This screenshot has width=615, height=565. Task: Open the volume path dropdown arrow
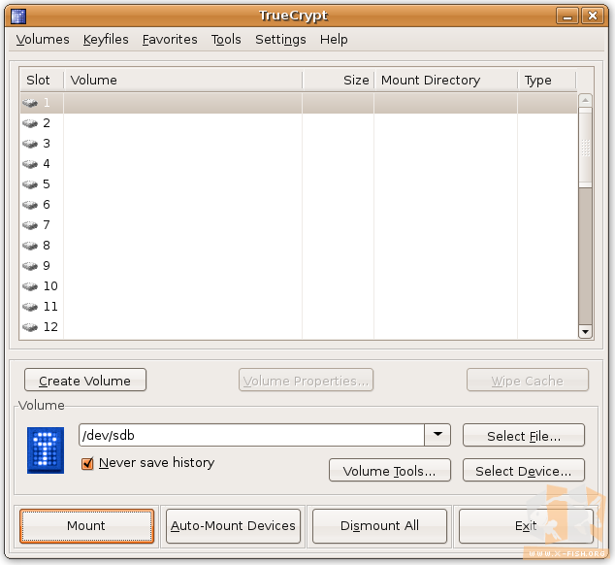point(437,435)
